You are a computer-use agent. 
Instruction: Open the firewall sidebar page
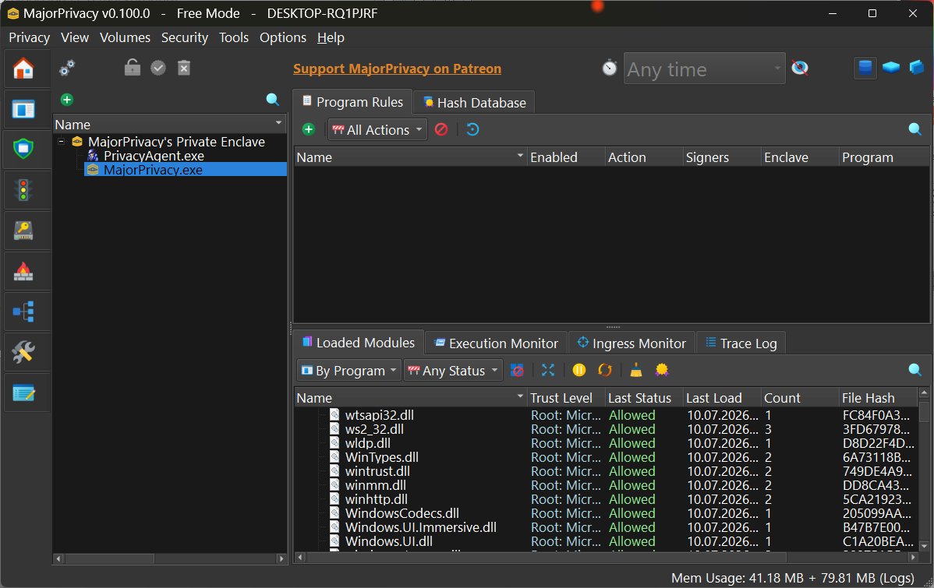coord(23,271)
